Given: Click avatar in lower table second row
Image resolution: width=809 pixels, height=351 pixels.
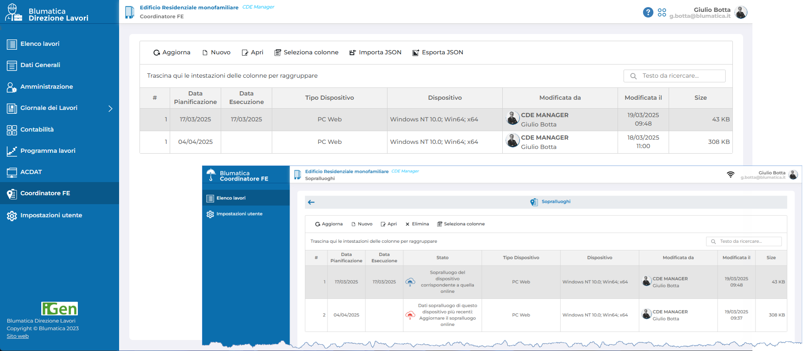Looking at the screenshot, I should coord(647,314).
